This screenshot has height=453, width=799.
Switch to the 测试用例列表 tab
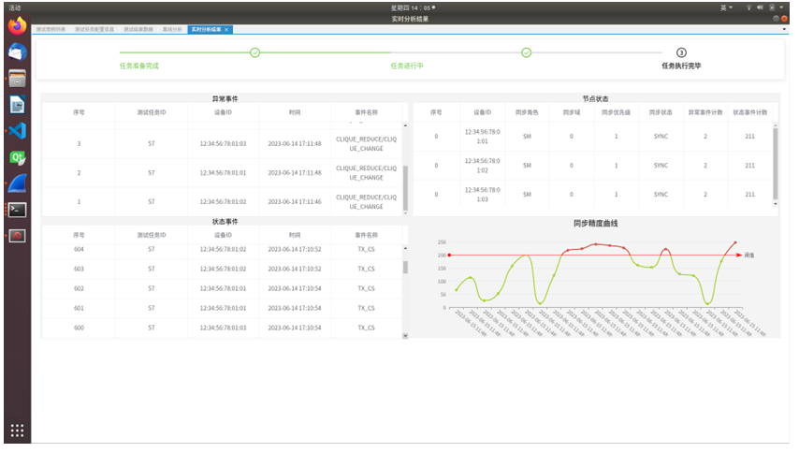51,30
